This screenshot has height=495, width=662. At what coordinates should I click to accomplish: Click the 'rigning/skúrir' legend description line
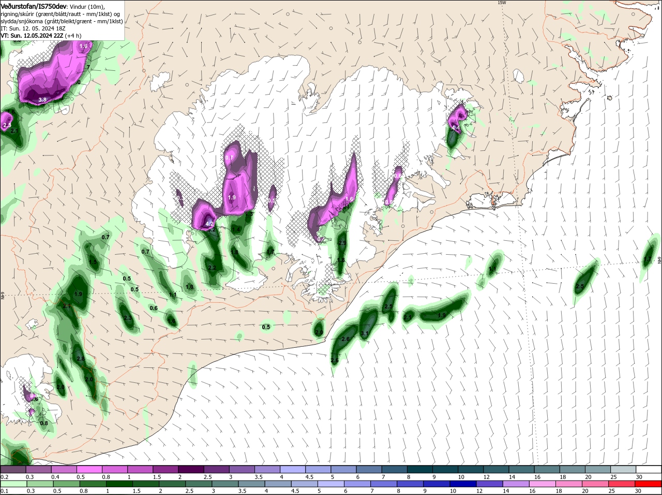(61, 14)
